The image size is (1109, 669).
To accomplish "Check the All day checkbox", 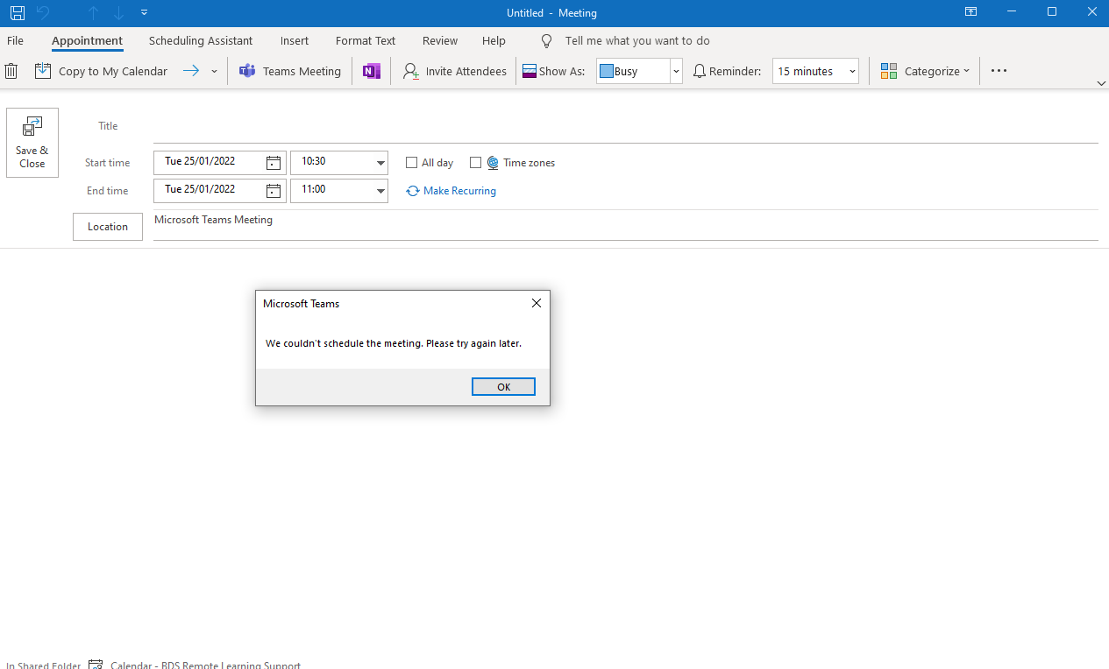I will (x=411, y=163).
